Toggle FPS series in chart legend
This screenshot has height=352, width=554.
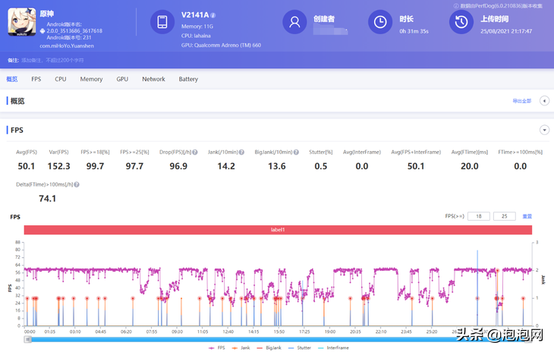(x=216, y=347)
